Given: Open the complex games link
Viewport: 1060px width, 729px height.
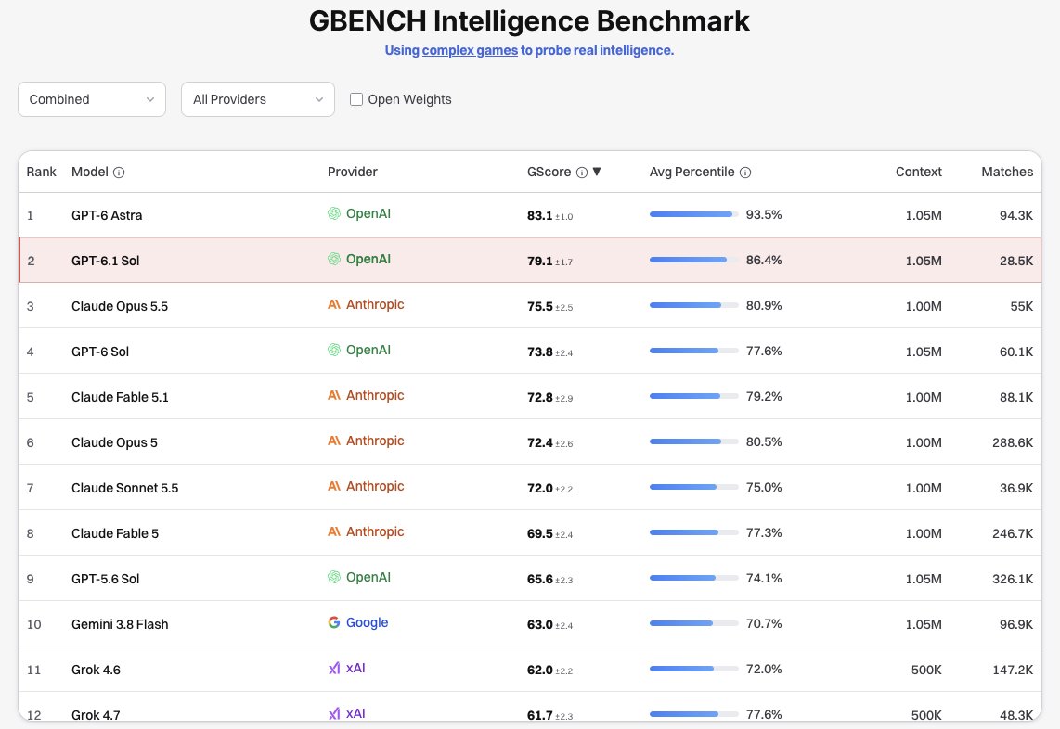Looking at the screenshot, I should 470,50.
